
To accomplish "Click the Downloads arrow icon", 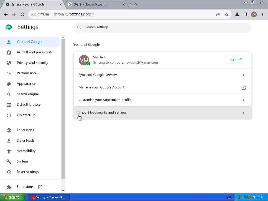I will [9, 141].
